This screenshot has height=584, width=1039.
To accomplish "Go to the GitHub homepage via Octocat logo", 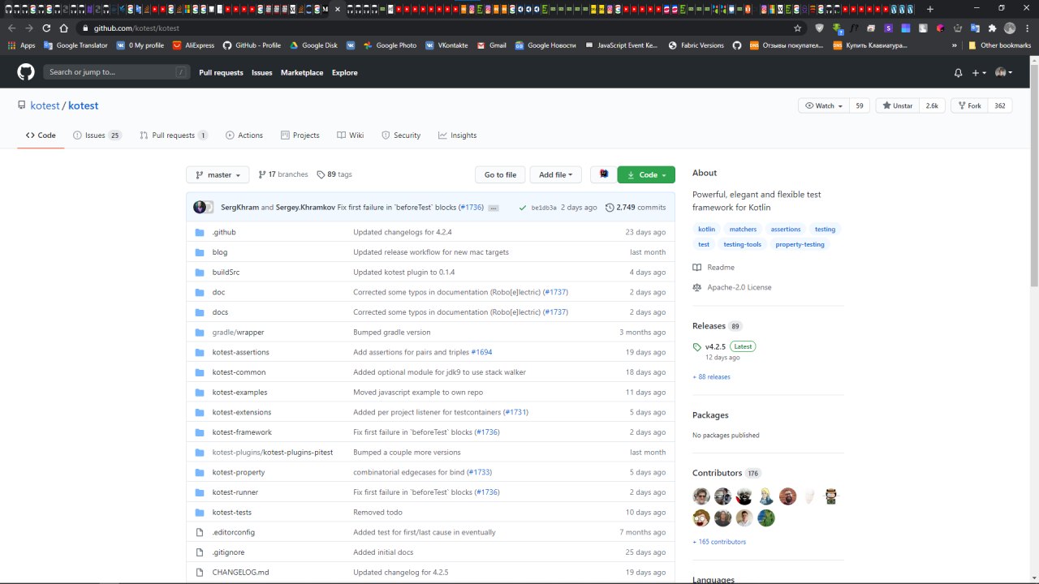I will click(x=26, y=72).
